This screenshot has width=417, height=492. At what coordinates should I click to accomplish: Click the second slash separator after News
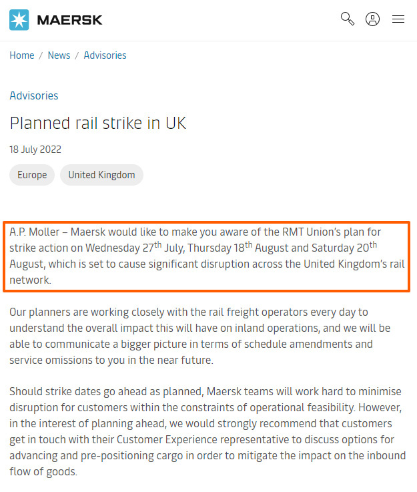click(77, 56)
